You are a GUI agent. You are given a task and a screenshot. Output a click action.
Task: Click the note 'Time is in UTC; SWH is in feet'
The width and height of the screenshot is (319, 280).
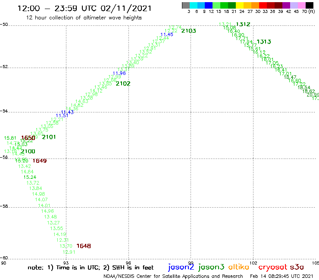click(x=91, y=268)
